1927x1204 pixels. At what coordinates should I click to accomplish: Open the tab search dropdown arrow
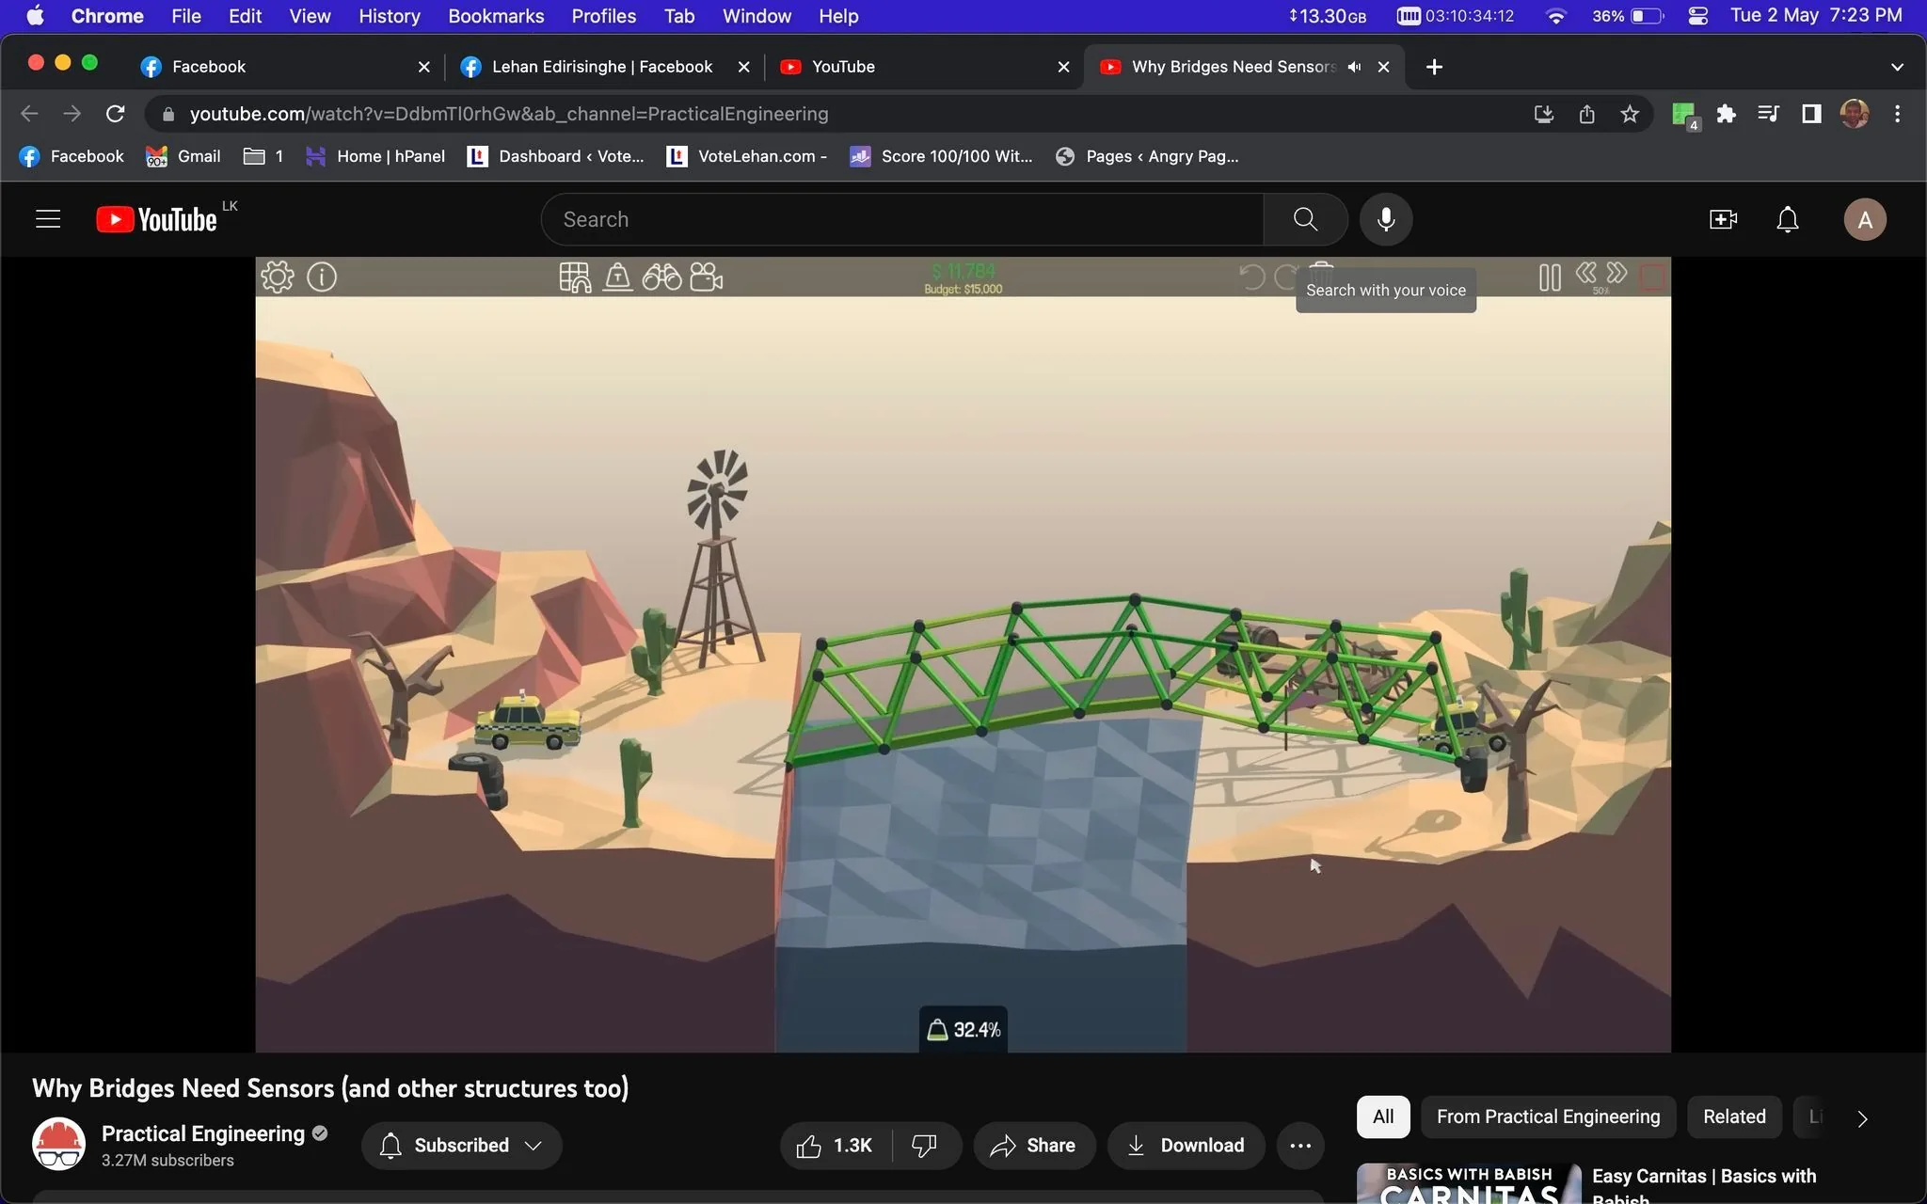pyautogui.click(x=1897, y=66)
